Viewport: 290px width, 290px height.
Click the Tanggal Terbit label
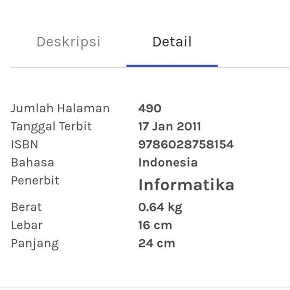(x=51, y=126)
